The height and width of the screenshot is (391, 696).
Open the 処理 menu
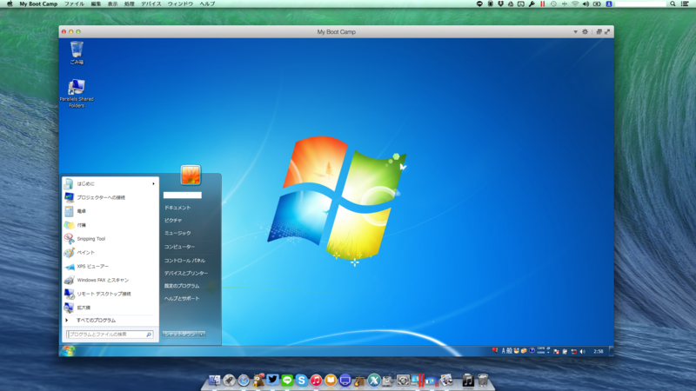click(129, 3)
